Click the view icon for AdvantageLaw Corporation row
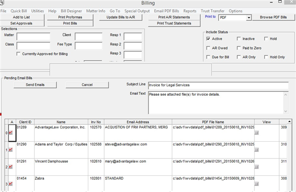Screen dimensions: 296x192 tap(257, 133)
